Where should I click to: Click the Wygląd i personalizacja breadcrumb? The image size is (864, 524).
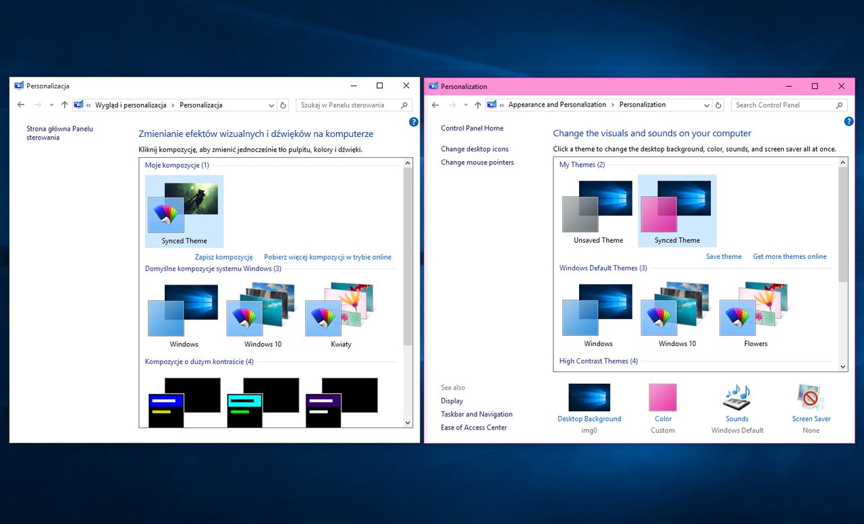131,105
